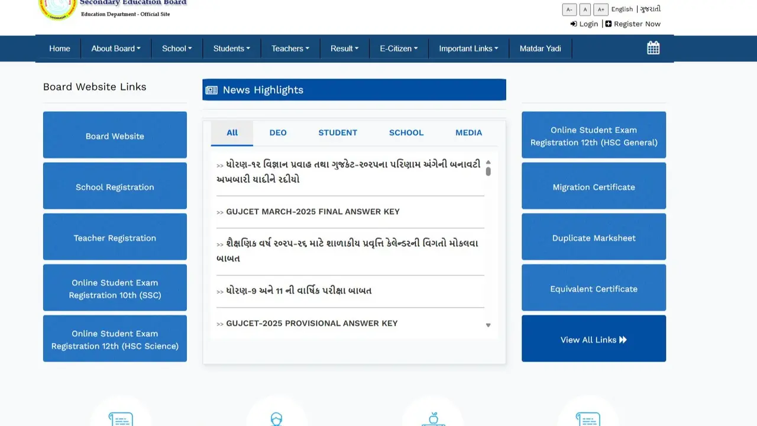Image resolution: width=757 pixels, height=426 pixels.
Task: Click the View All Links button
Action: click(593, 339)
